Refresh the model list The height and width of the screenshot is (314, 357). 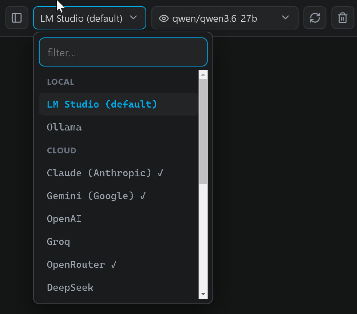click(315, 18)
